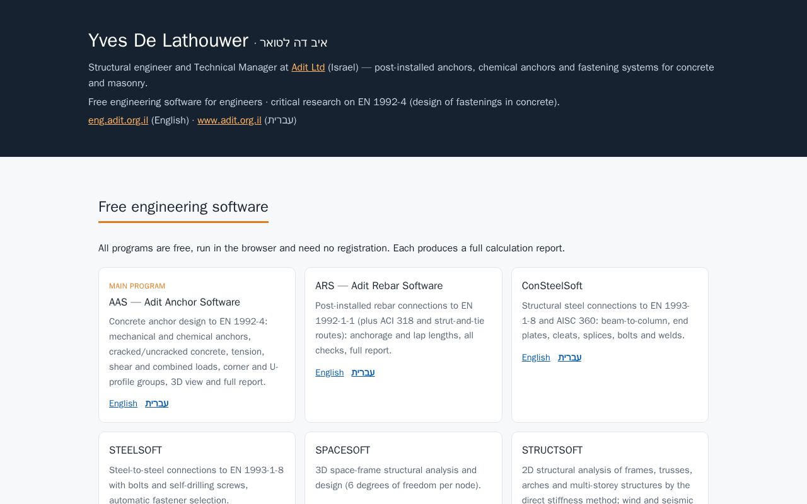
Task: Click the Hebrew name in the header
Action: 293,43
